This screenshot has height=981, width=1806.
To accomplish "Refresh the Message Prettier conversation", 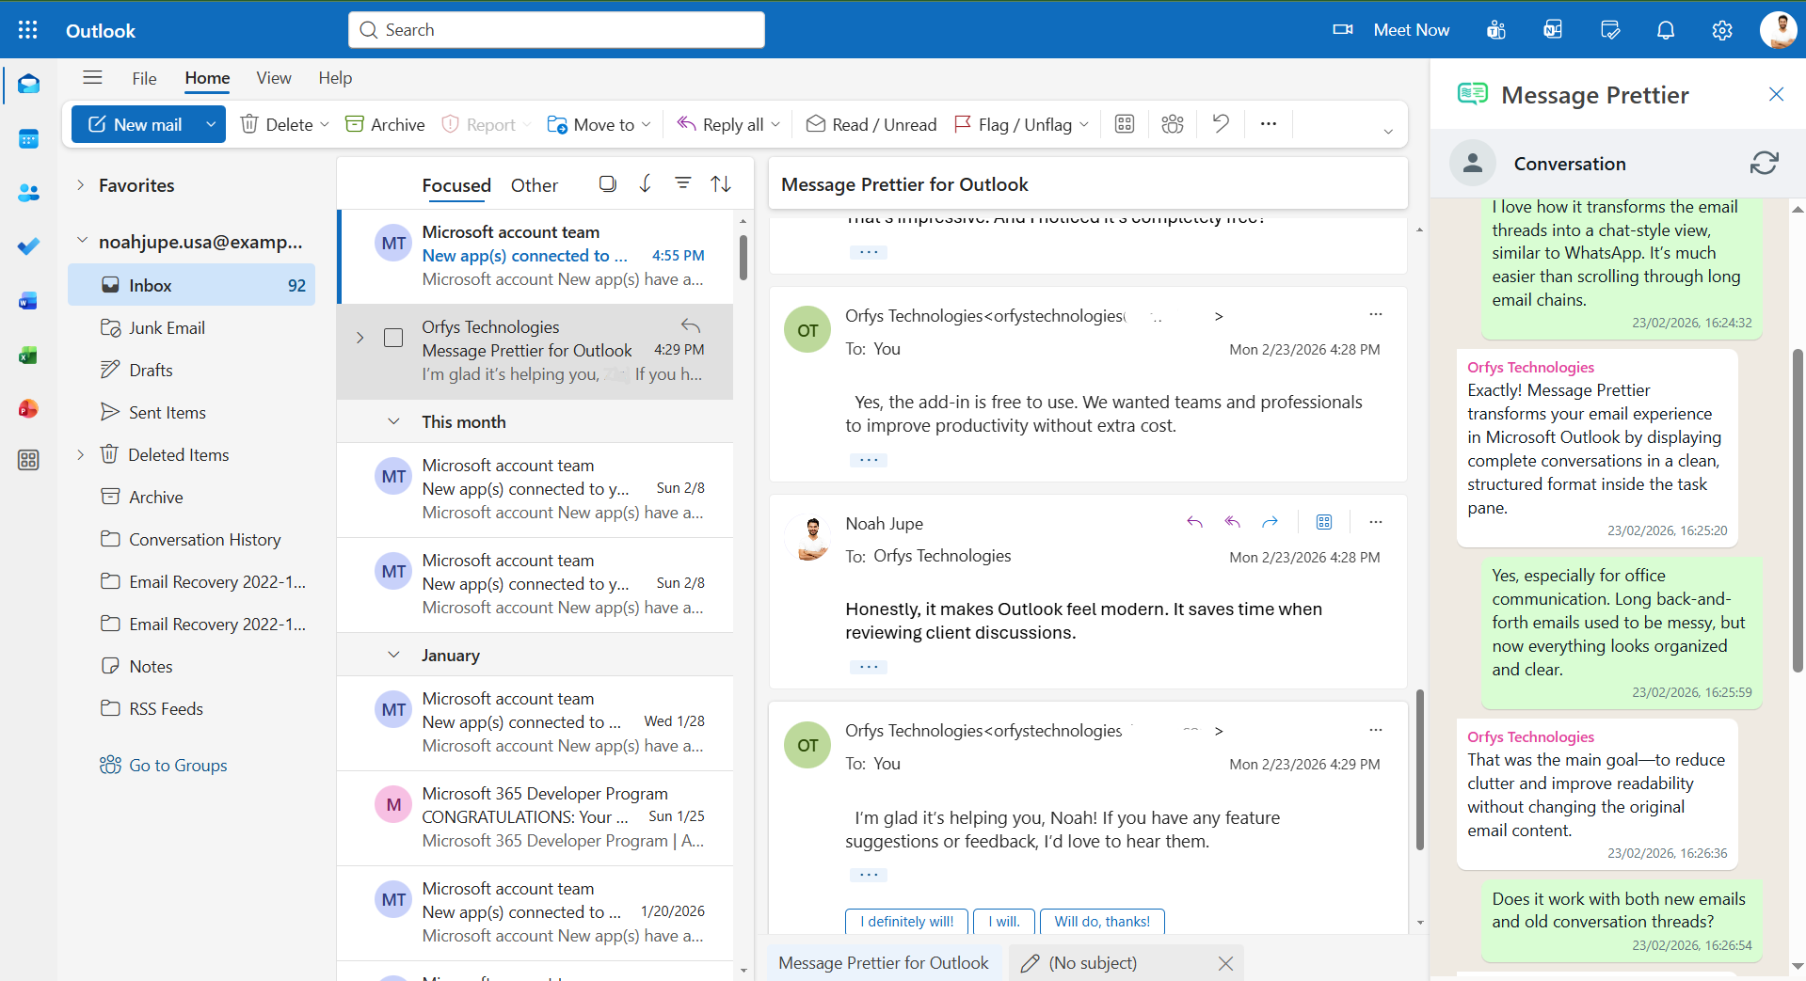I will [1764, 163].
